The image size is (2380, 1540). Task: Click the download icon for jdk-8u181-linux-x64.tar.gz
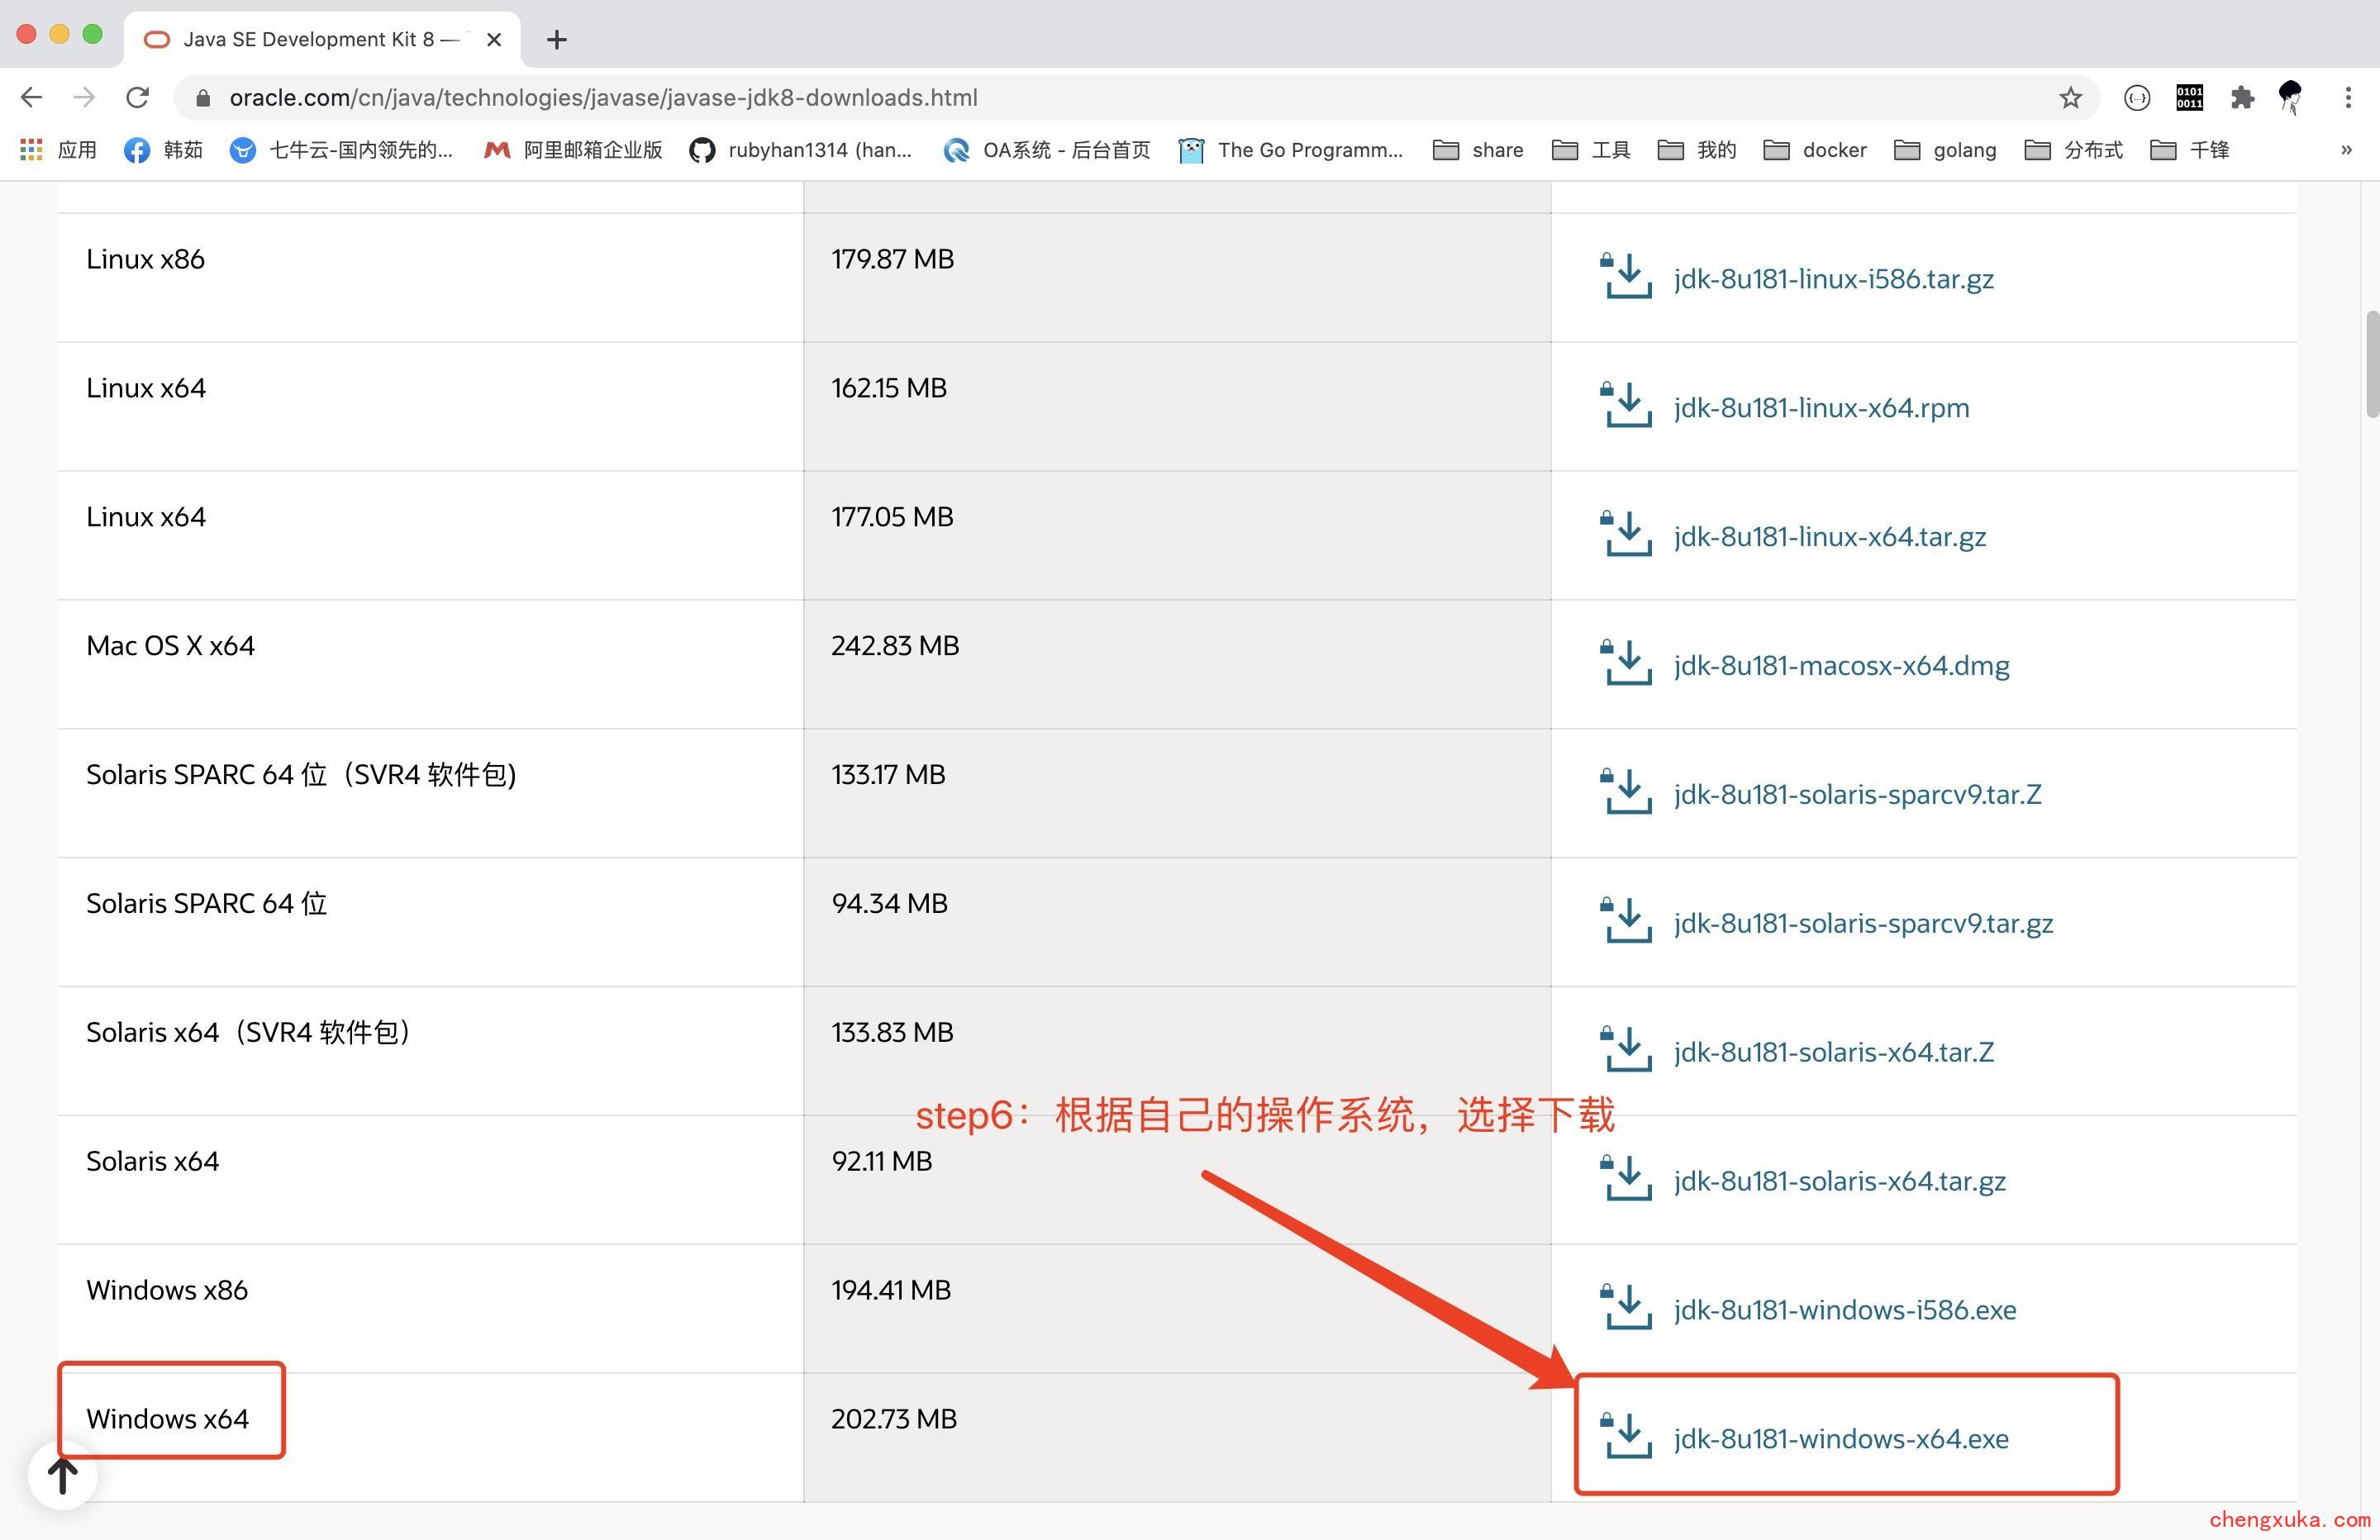click(1626, 534)
